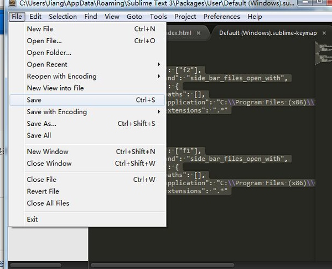Choose Open Folder... menu entry
The height and width of the screenshot is (269, 332).
coord(87,53)
